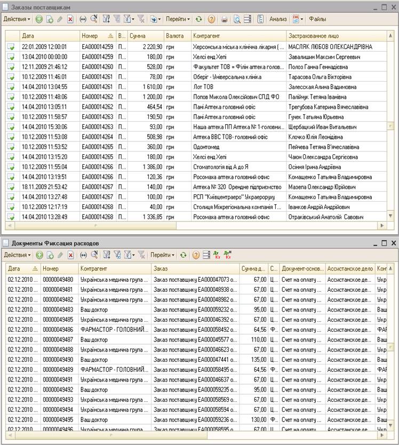Open filter and sort settings in Фиксация расходов
The height and width of the screenshot is (445, 399).
pyautogui.click(x=107, y=255)
